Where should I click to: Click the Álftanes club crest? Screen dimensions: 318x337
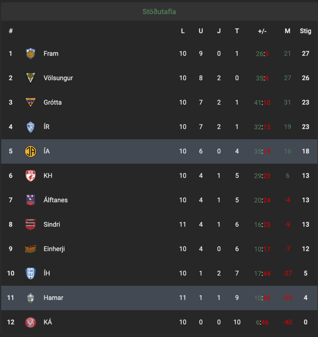point(31,200)
